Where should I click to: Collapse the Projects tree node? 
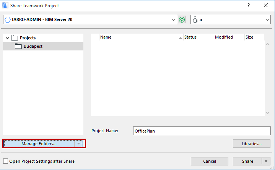click(x=7, y=38)
